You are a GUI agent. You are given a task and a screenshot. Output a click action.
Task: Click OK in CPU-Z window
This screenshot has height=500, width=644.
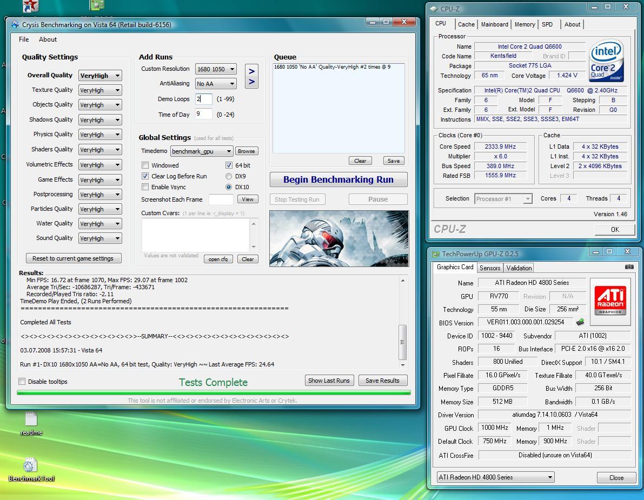(615, 230)
